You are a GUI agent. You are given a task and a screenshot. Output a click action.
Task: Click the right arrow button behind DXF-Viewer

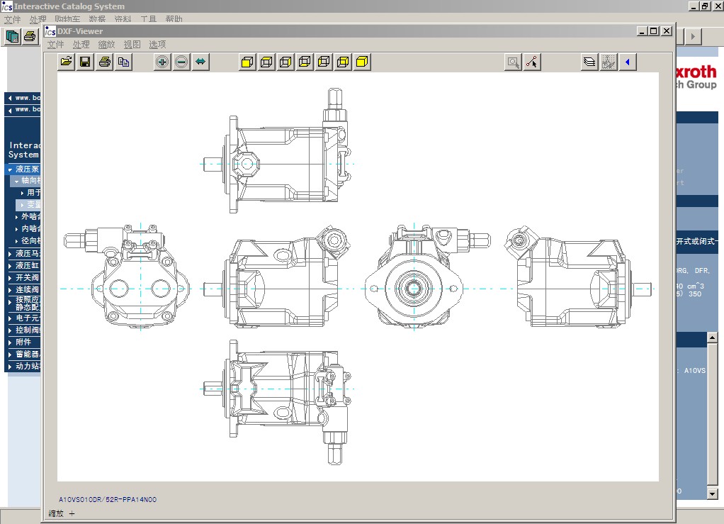[693, 36]
